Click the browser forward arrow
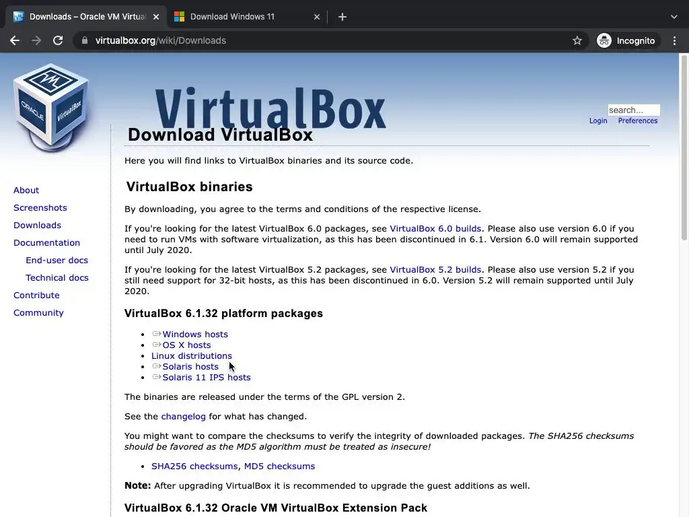 36,40
